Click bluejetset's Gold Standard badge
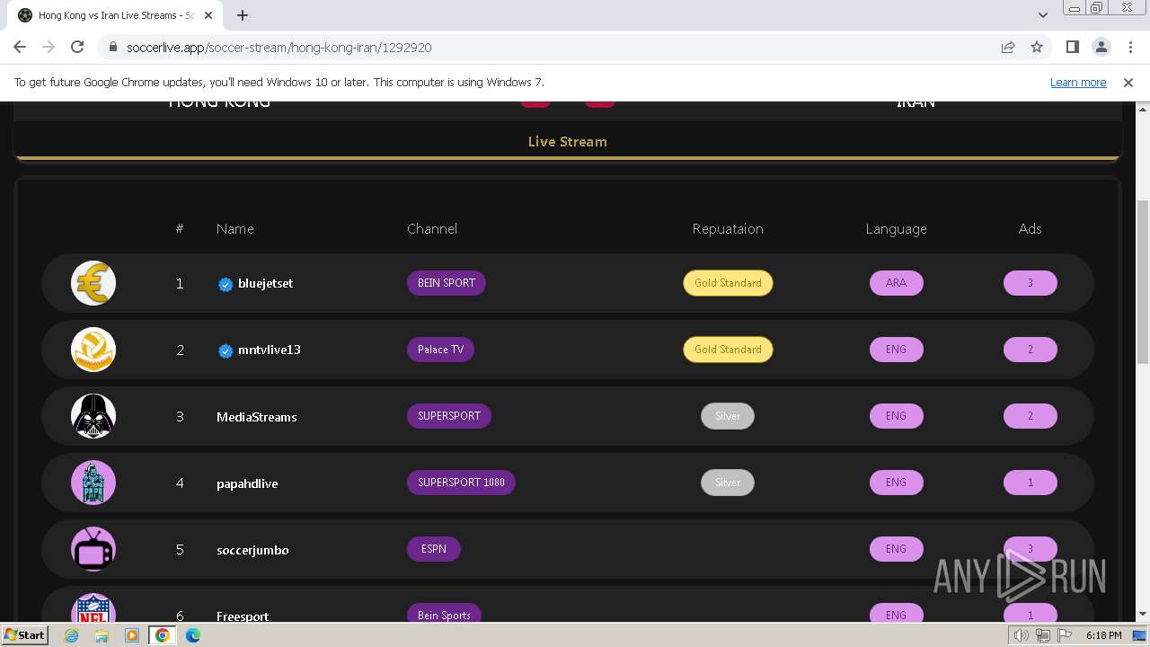Screen dimensions: 1150x647 728,283
